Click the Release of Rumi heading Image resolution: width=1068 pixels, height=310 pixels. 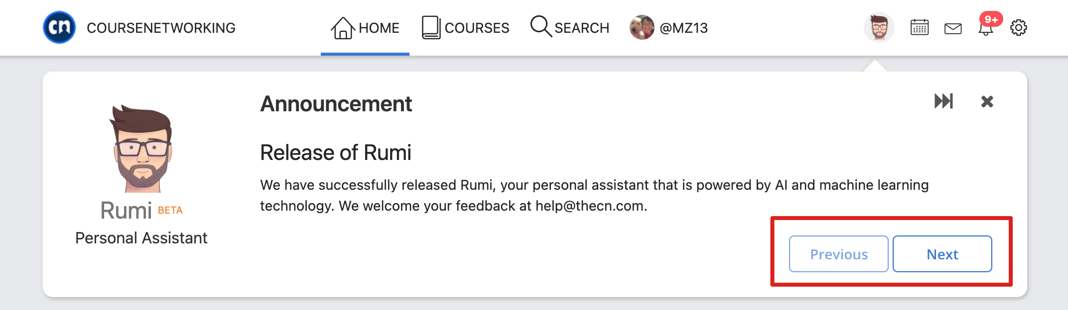point(336,153)
